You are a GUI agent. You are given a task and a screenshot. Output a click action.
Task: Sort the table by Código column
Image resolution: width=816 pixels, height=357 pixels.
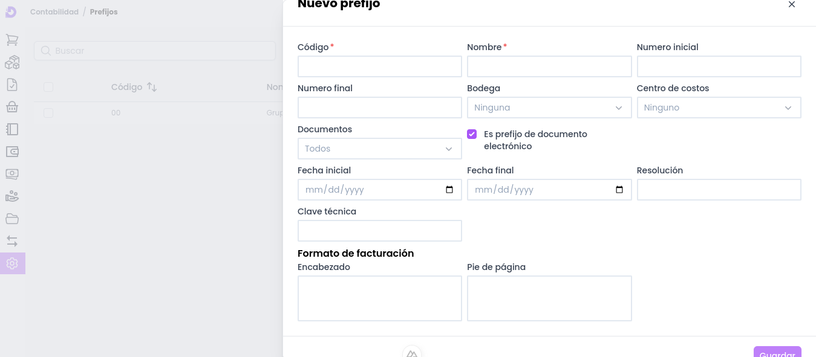click(152, 88)
